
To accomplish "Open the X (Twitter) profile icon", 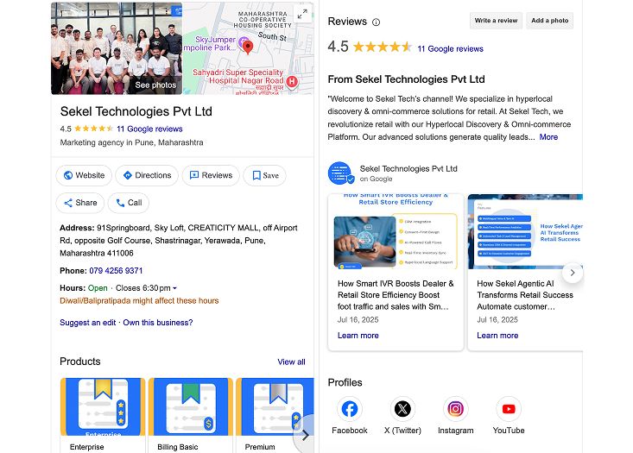I will [x=402, y=409].
